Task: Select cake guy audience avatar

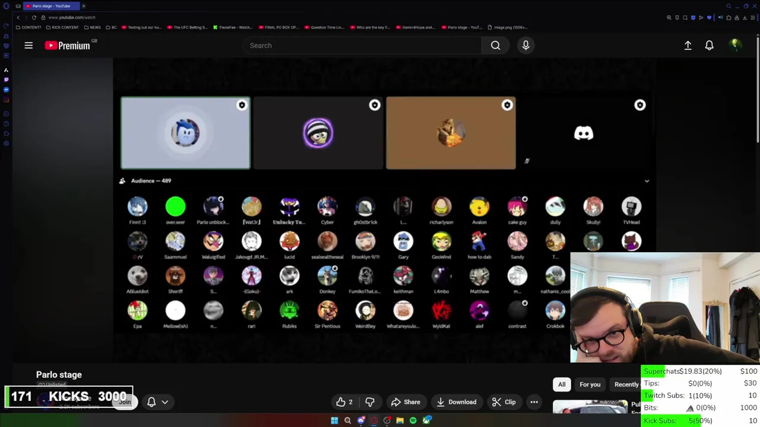Action: [517, 206]
